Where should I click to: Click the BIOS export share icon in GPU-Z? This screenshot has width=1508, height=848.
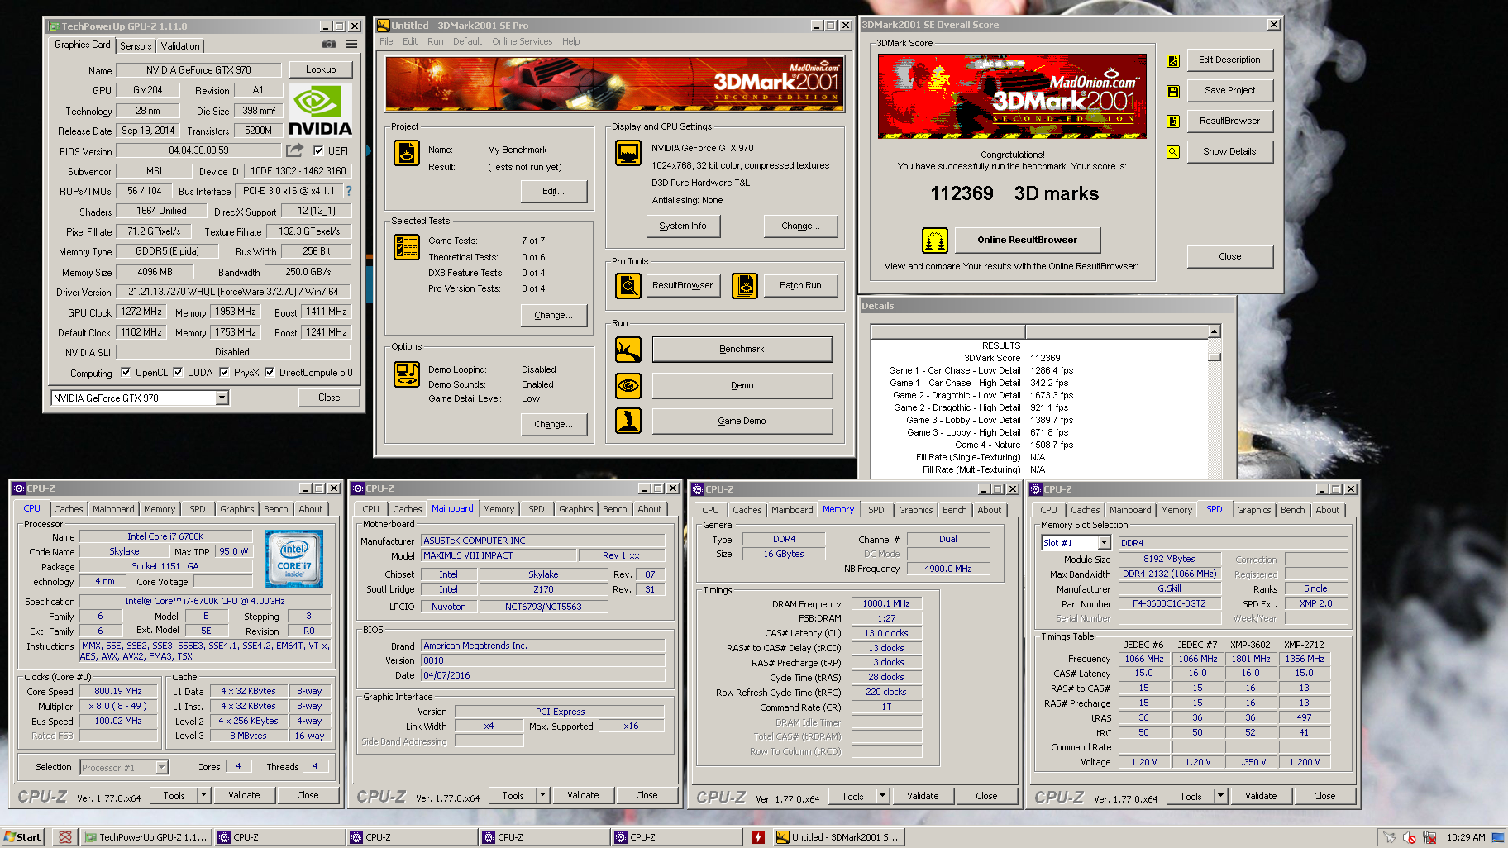click(294, 150)
